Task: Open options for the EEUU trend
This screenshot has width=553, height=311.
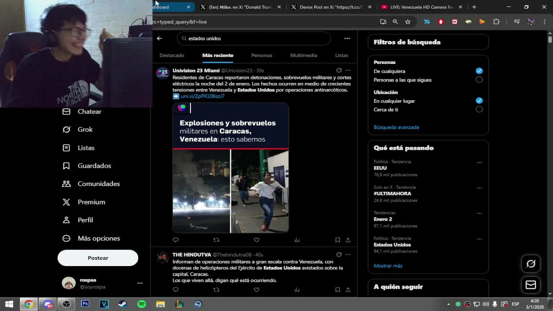Action: 479,163
